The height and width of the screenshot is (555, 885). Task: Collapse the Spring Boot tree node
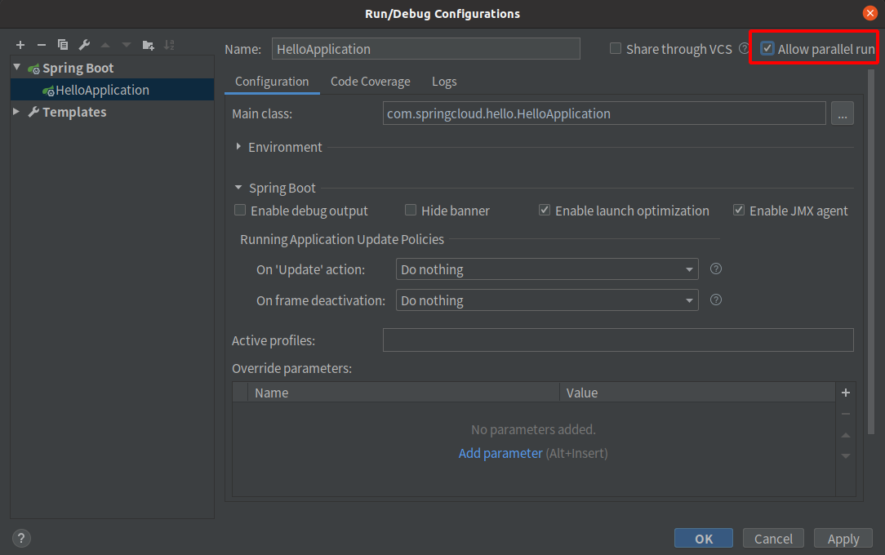pos(17,67)
